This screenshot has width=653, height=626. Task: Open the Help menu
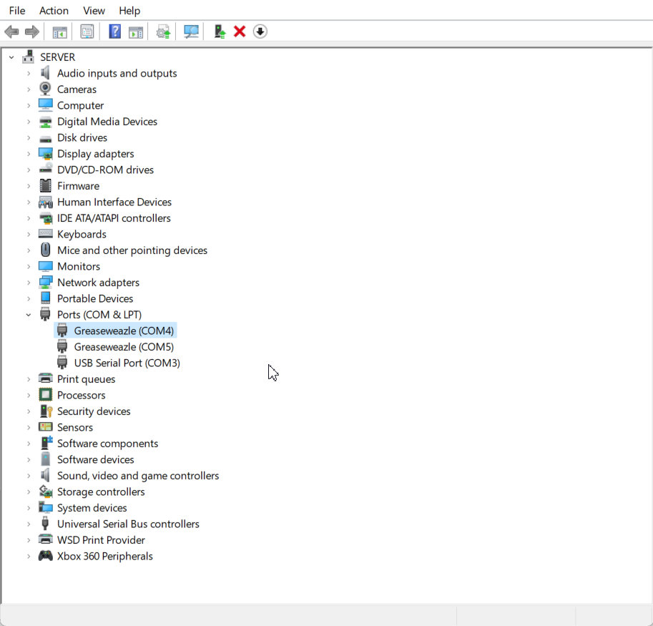click(x=129, y=11)
